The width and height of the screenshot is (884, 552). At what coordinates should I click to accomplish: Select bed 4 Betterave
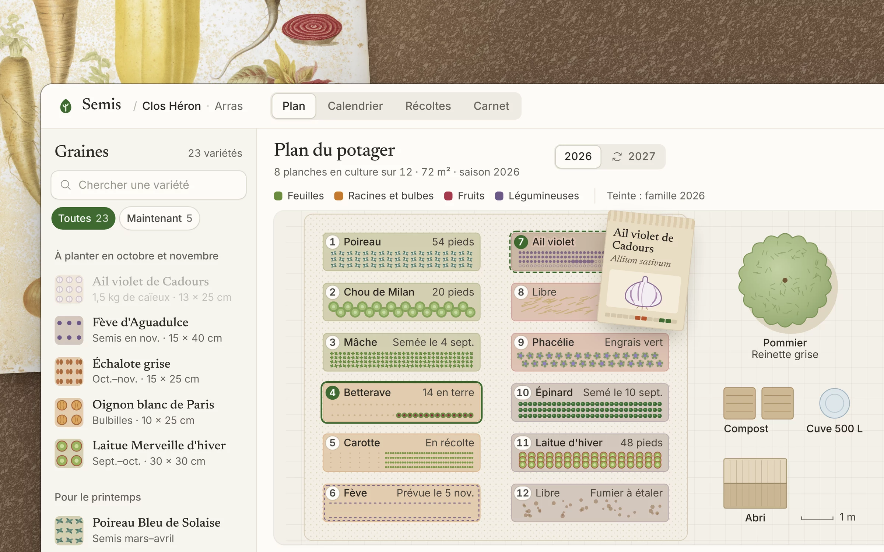click(x=401, y=403)
